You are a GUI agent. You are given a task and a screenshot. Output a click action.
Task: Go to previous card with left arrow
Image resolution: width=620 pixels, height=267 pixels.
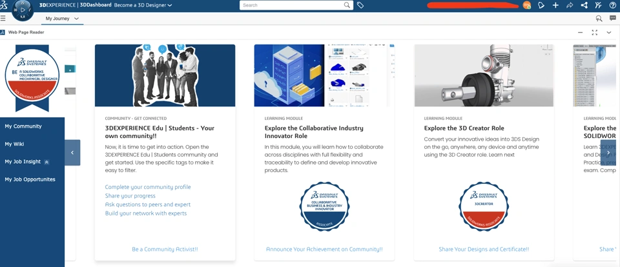pyautogui.click(x=72, y=152)
